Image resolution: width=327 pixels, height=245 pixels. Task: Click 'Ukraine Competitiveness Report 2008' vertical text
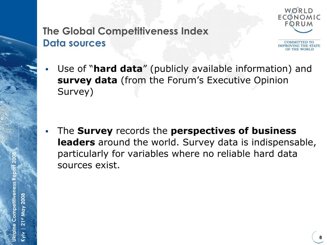pyautogui.click(x=14, y=197)
